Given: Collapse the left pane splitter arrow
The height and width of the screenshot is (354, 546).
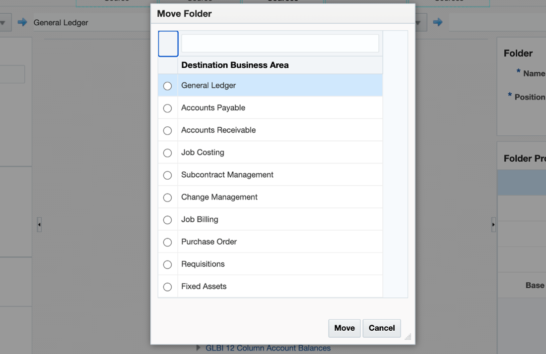Looking at the screenshot, I should click(x=39, y=224).
